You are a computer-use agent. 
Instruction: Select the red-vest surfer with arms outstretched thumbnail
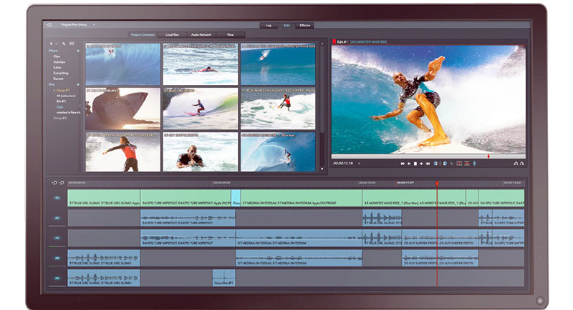pos(122,151)
